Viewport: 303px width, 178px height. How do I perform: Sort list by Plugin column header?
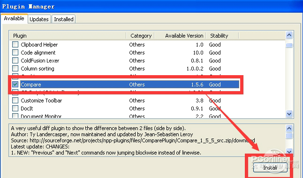coord(68,36)
